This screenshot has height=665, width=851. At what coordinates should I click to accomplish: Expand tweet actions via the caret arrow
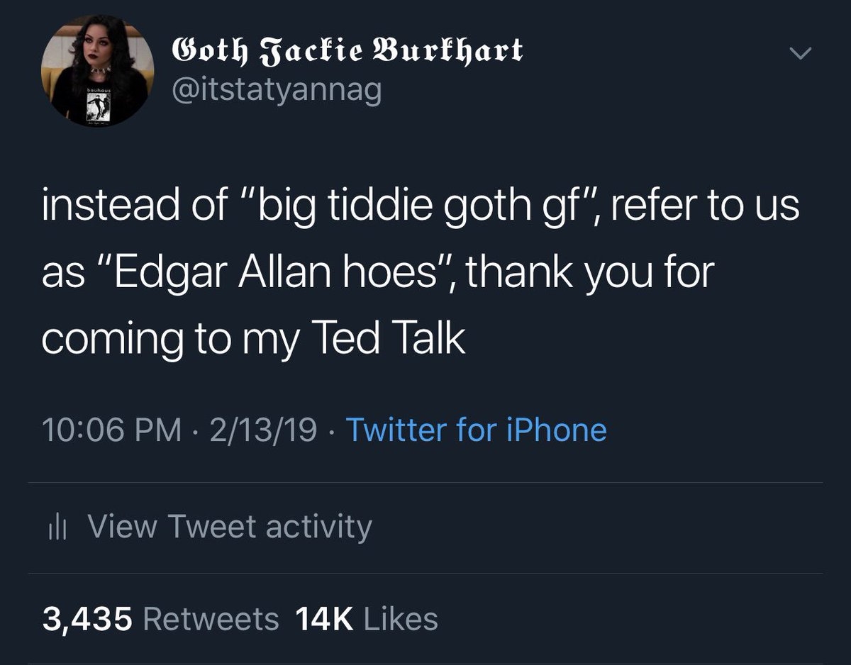click(800, 51)
